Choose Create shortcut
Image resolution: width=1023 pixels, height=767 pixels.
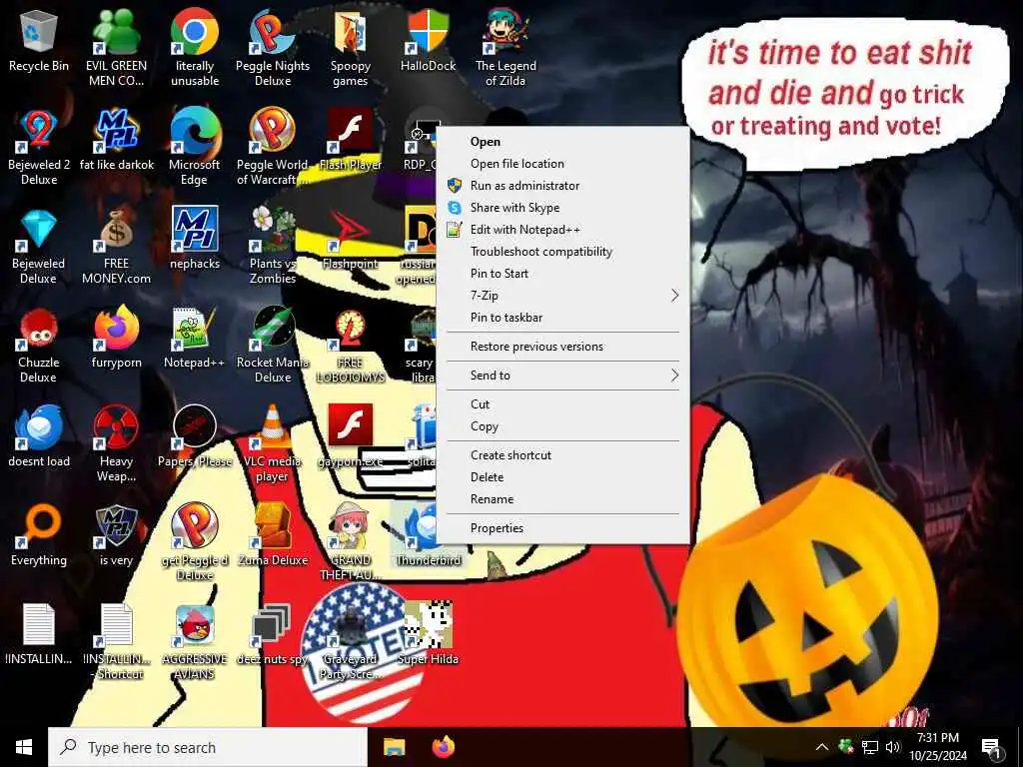click(562, 455)
